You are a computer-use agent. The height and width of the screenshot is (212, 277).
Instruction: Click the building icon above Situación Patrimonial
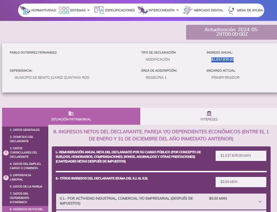[71, 113]
